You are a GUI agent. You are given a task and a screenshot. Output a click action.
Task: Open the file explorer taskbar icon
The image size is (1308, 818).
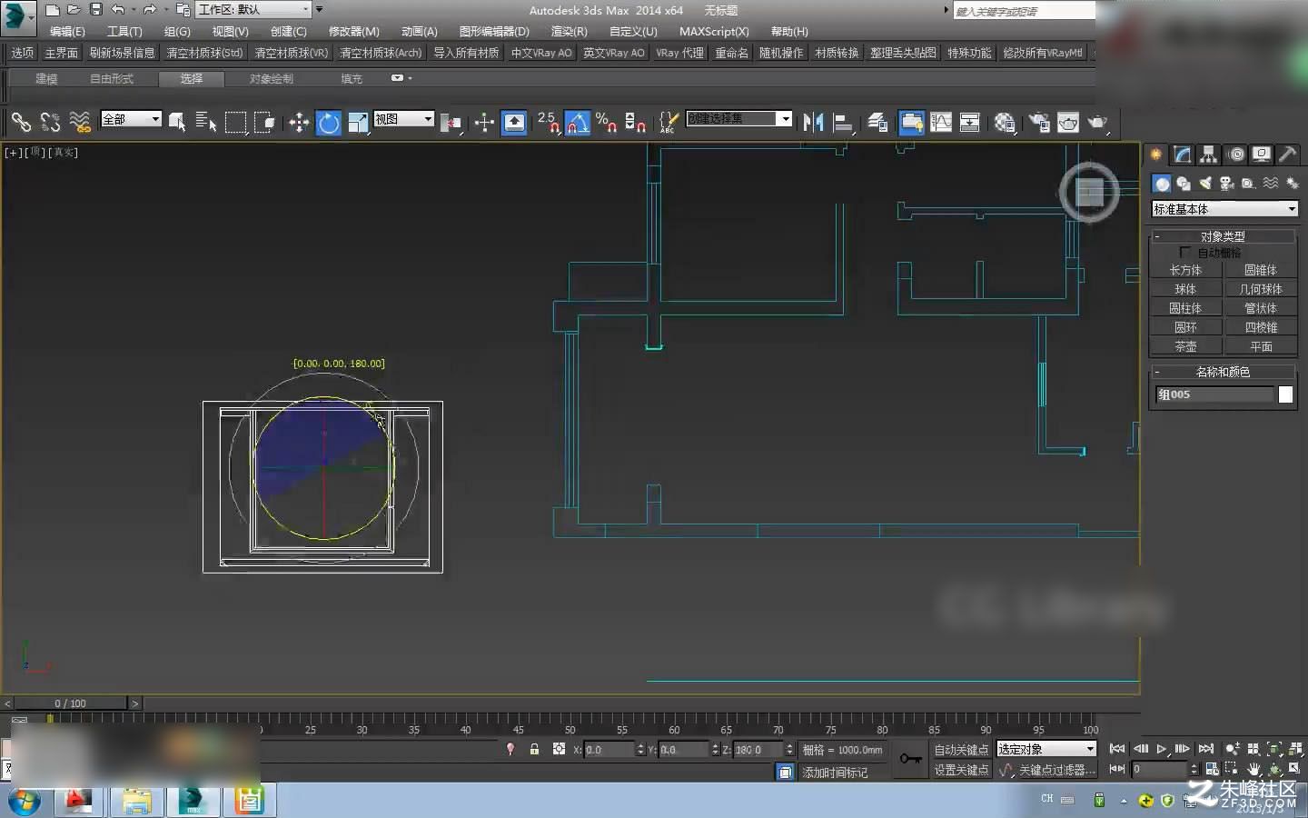pyautogui.click(x=136, y=801)
